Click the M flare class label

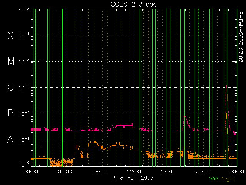(11, 61)
